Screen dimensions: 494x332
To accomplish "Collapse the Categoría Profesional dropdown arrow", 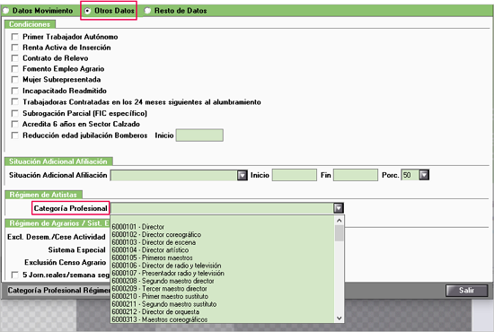I will (x=339, y=208).
